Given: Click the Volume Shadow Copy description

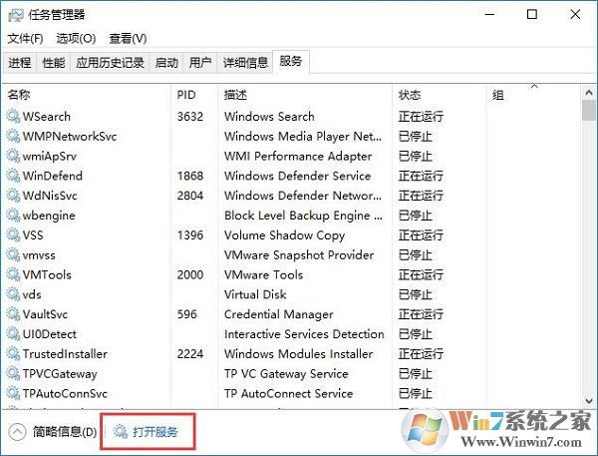Looking at the screenshot, I should [284, 235].
